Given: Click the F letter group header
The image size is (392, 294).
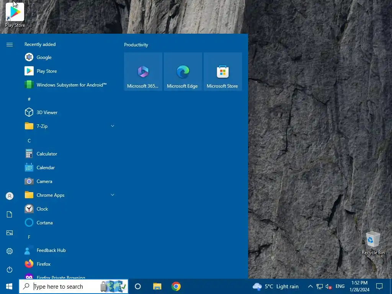Looking at the screenshot, I should (29, 237).
